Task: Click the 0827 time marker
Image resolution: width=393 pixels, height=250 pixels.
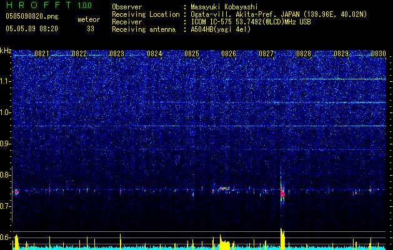Action: [266, 54]
